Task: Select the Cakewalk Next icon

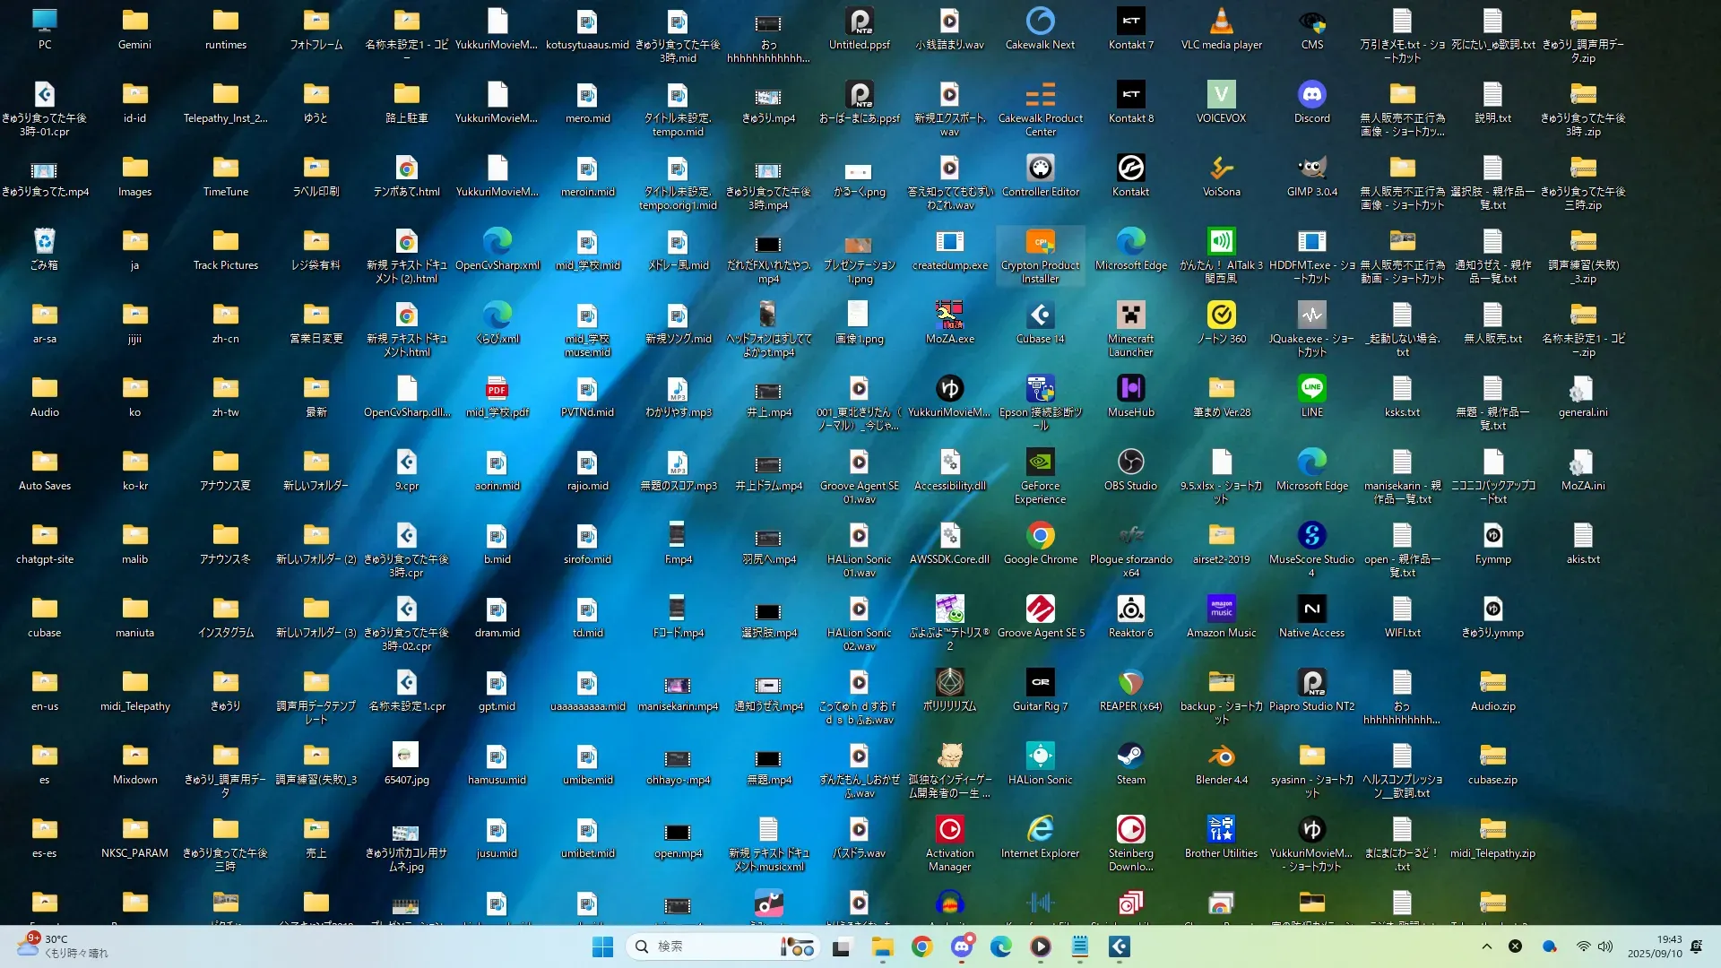Action: pos(1040,22)
